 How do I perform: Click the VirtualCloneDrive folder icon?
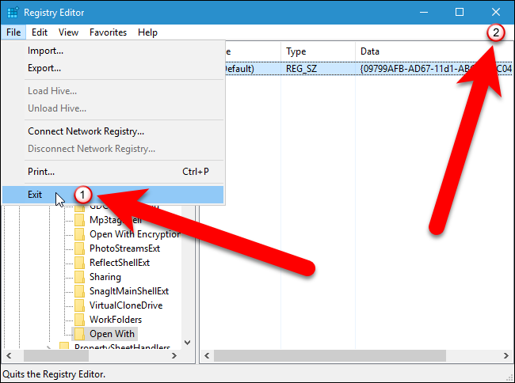79,305
